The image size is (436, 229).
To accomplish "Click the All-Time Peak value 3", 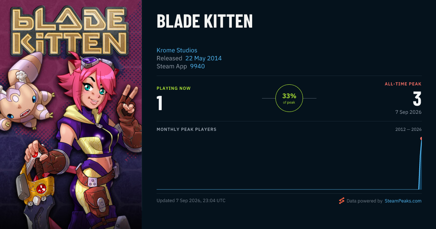I will [417, 99].
